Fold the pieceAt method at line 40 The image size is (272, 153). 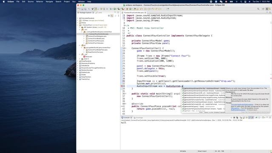(126, 104)
